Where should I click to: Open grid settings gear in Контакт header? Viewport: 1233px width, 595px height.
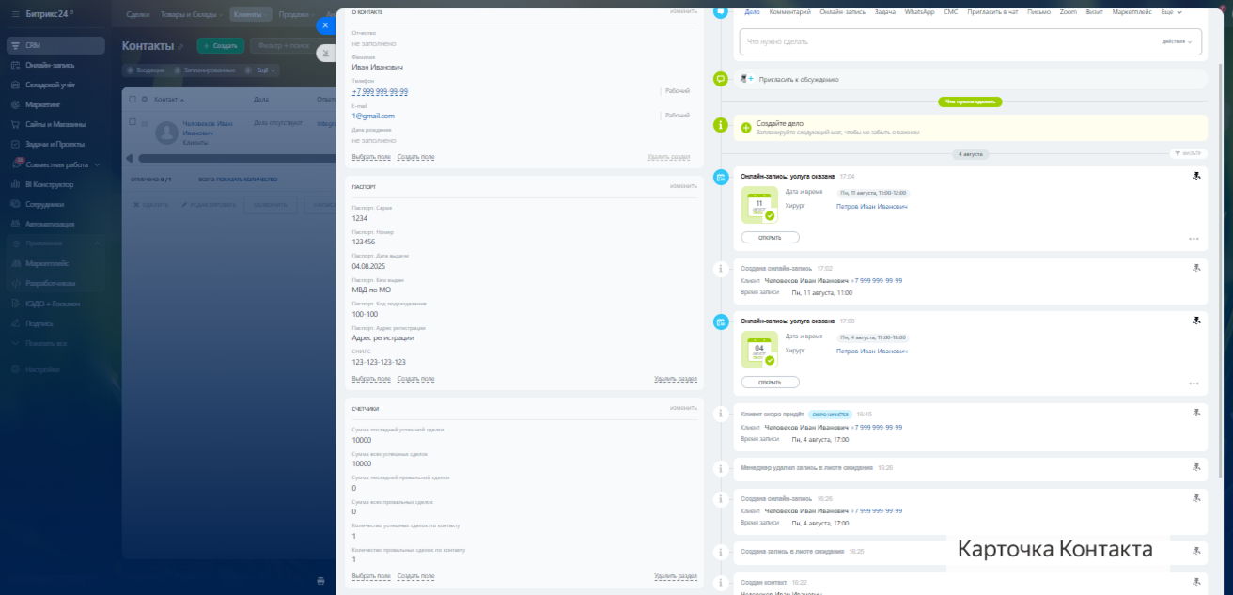145,99
